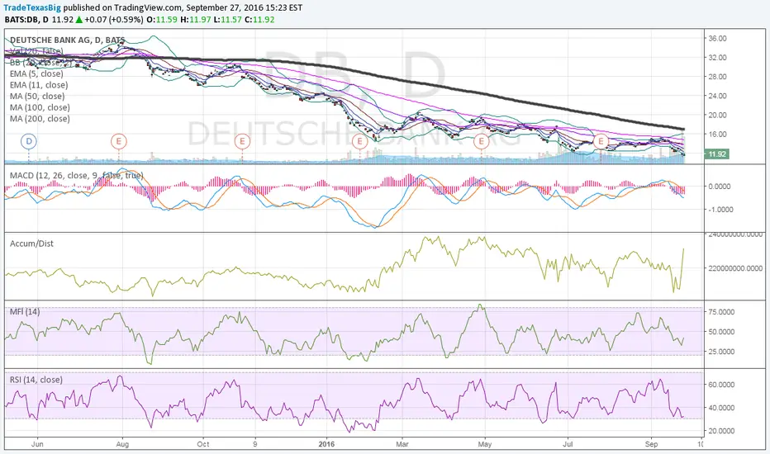
Task: Click the earnings E marker near May
Action: coord(481,142)
